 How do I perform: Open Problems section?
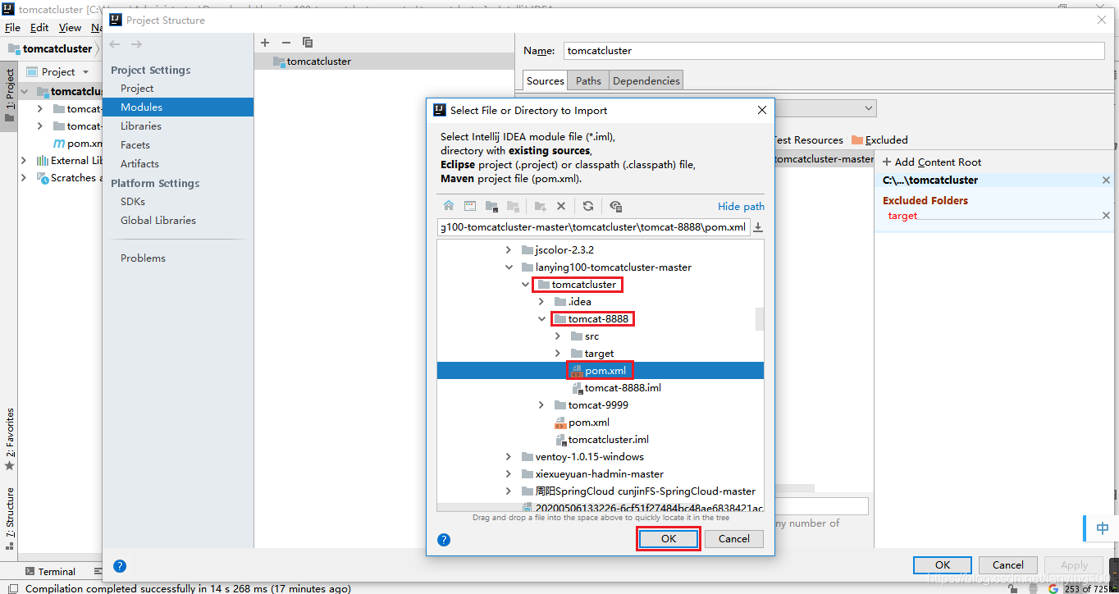143,258
